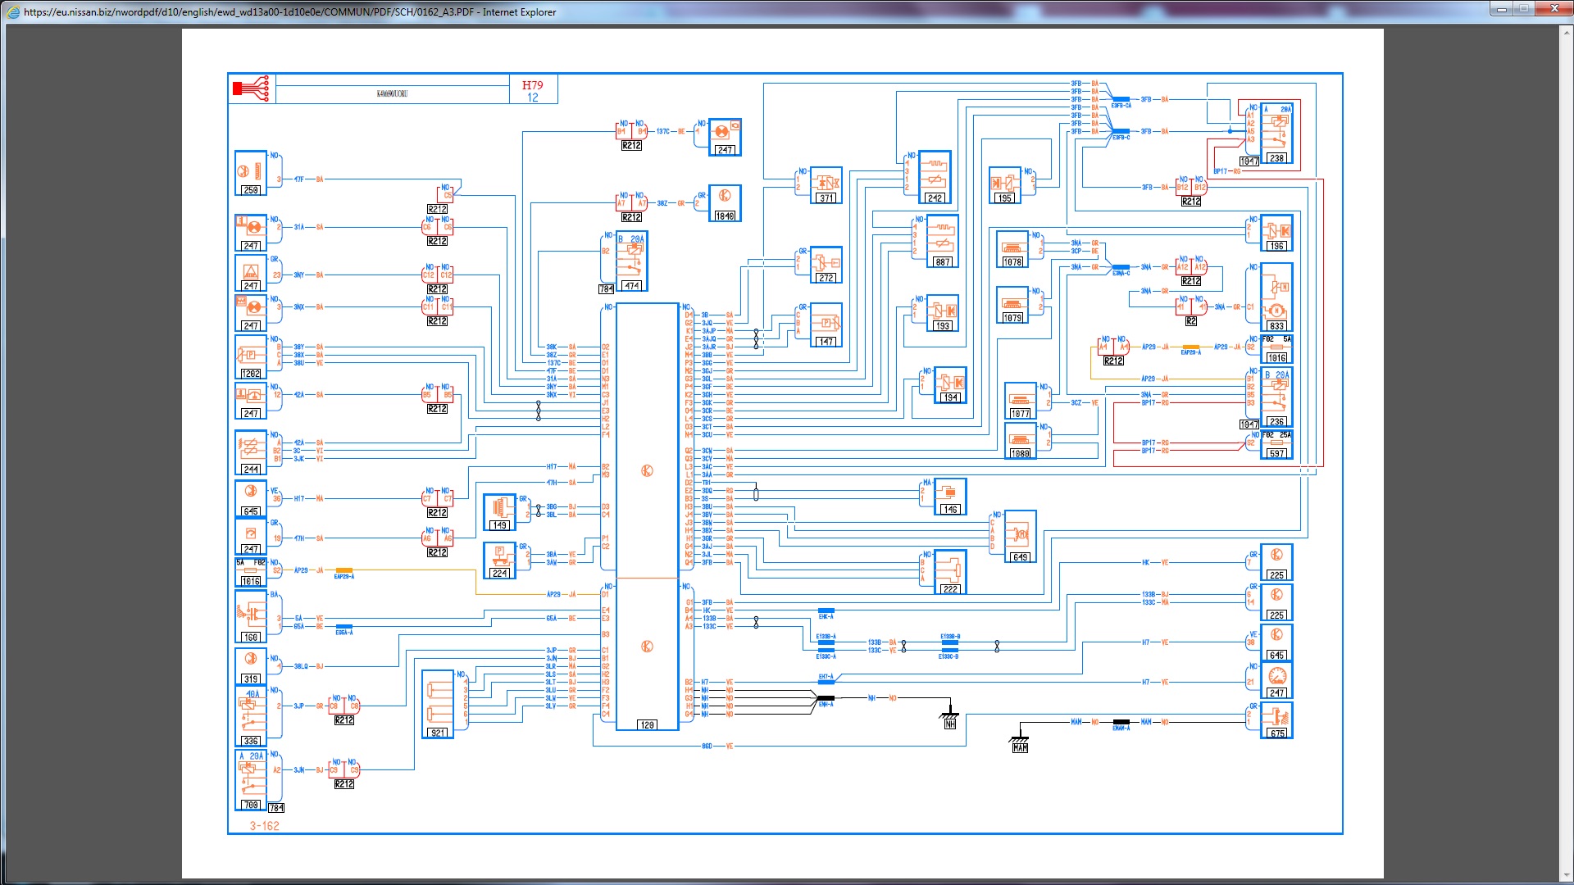
Task: Select the B 20A relay component 236
Action: click(x=1276, y=397)
